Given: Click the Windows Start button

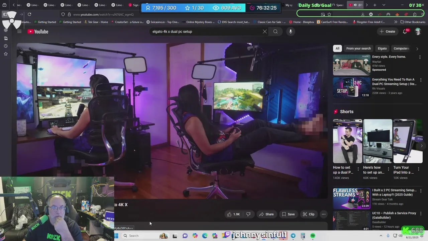Looking at the screenshot, I should (116, 236).
